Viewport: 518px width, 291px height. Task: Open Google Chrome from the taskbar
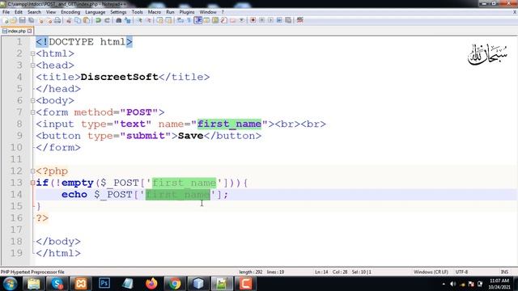point(175,284)
